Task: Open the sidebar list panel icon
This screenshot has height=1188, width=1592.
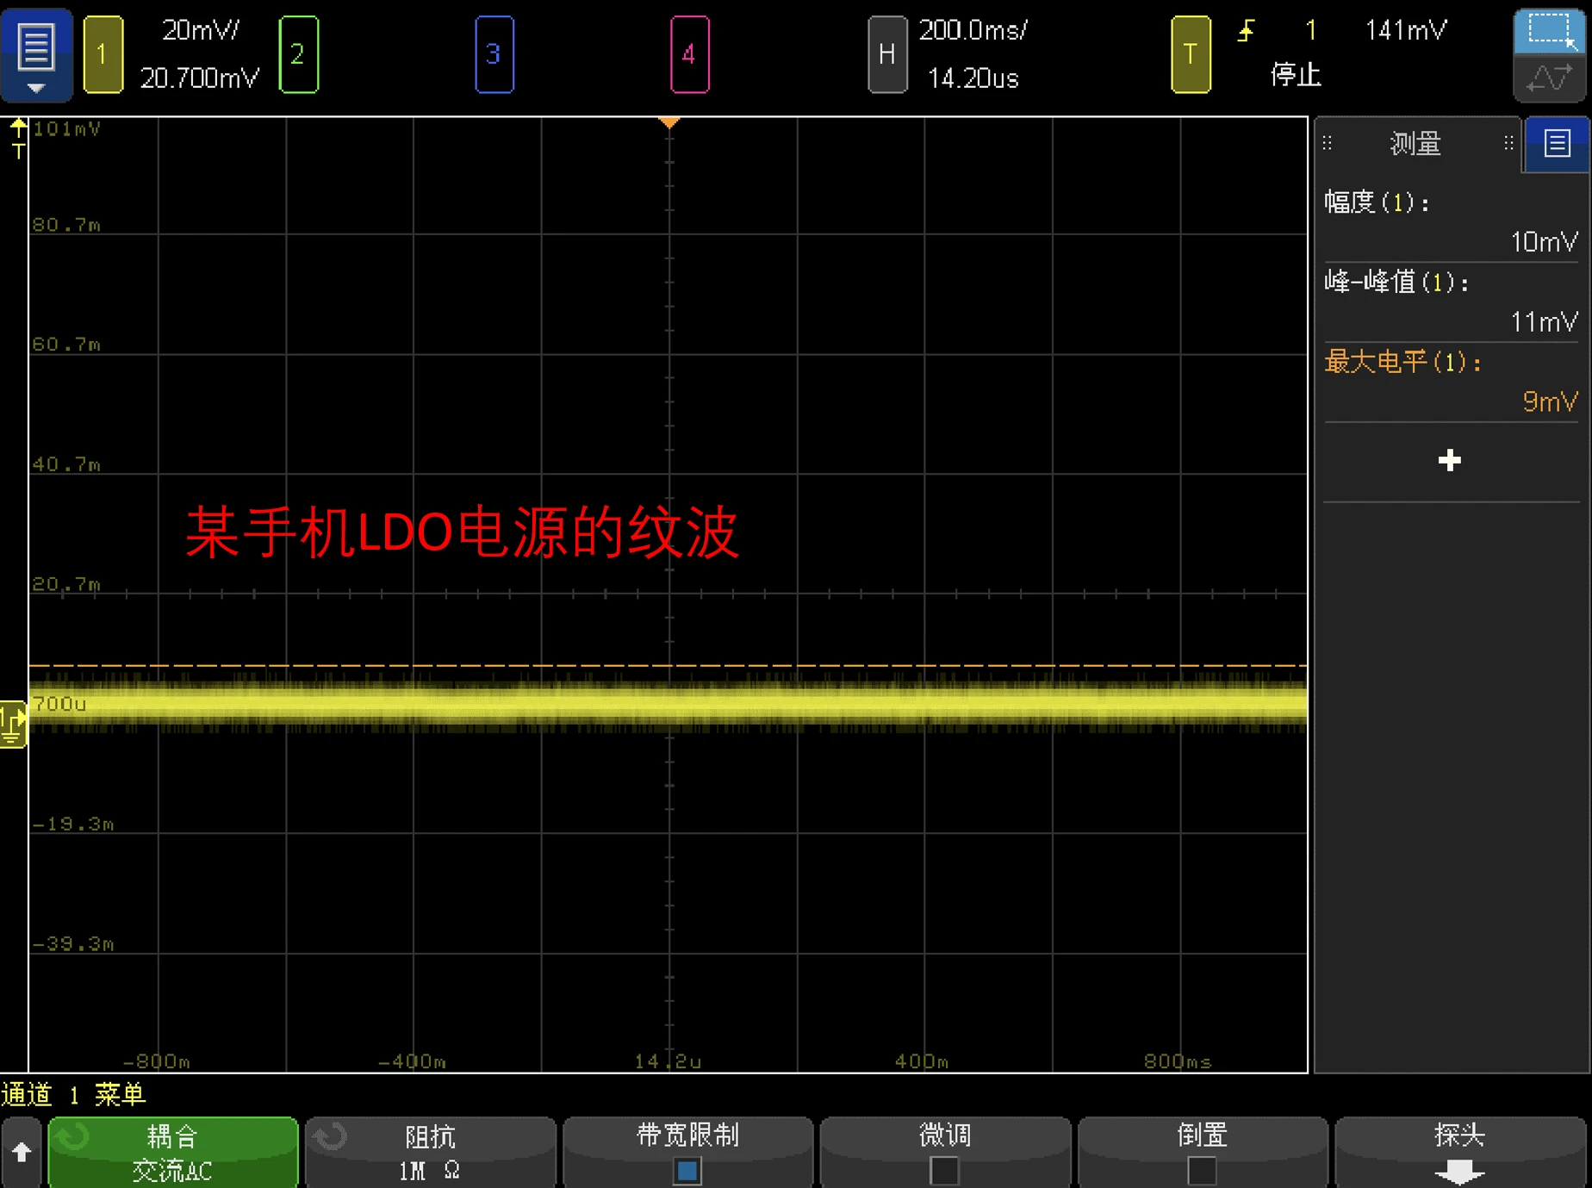Action: [1557, 144]
